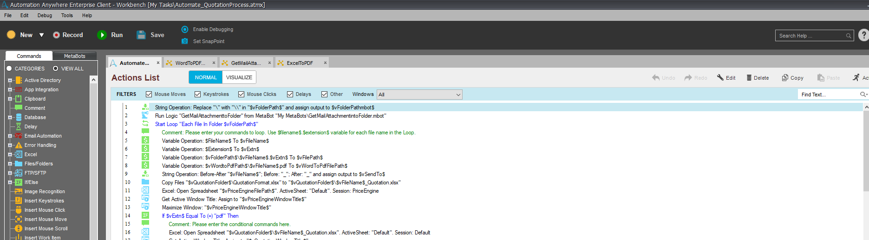Toggle the Delays filter checkbox
869x240 pixels.
coord(290,95)
